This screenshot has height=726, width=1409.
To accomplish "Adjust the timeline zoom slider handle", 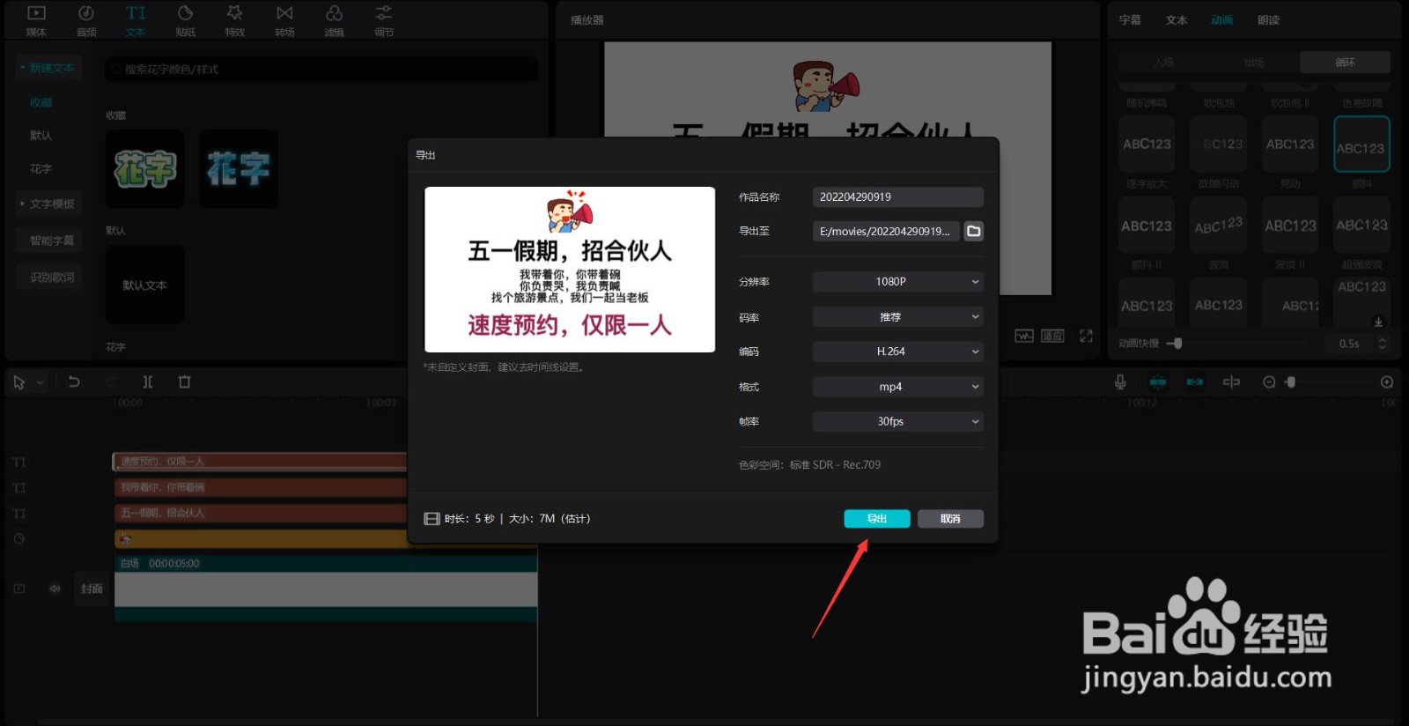I will coord(1291,382).
